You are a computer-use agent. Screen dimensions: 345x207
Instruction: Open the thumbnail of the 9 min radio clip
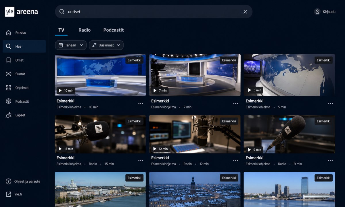click(x=289, y=134)
